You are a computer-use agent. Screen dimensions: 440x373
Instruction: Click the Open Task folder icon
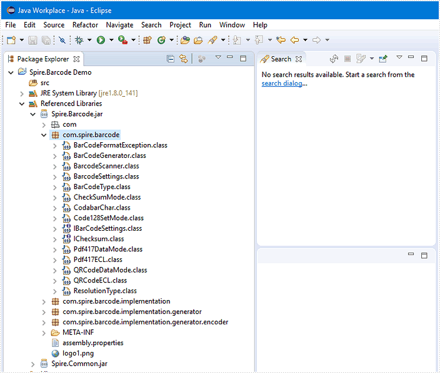point(198,40)
